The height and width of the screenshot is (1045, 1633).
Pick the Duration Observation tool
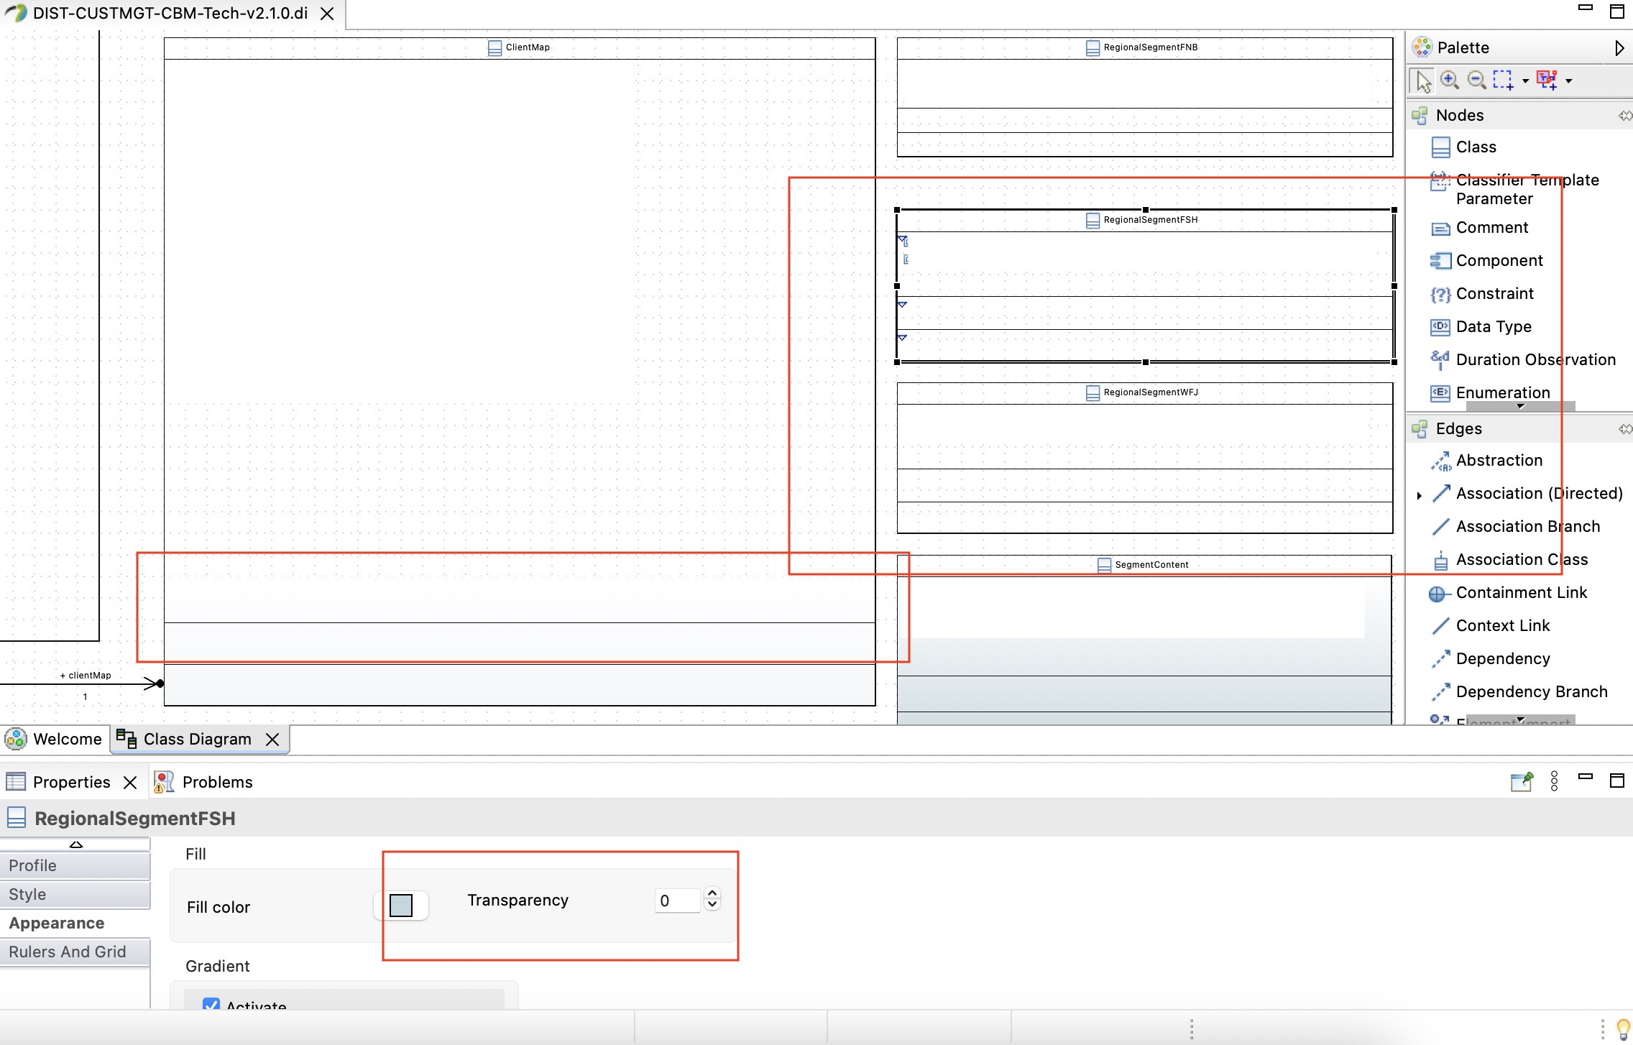[1523, 360]
